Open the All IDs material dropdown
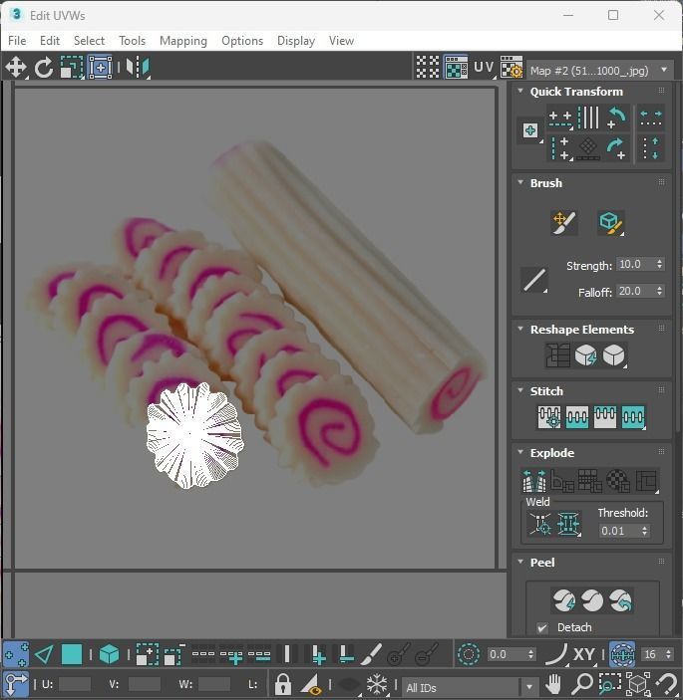This screenshot has width=683, height=700. click(470, 687)
